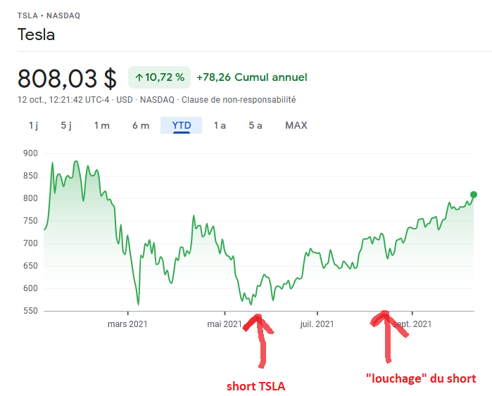Image resolution: width=492 pixels, height=396 pixels.
Task: Show the 1m price history
Action: [x=102, y=125]
